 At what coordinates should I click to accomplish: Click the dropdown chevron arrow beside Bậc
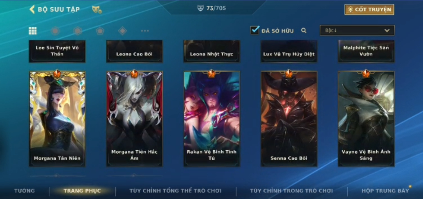pyautogui.click(x=387, y=31)
